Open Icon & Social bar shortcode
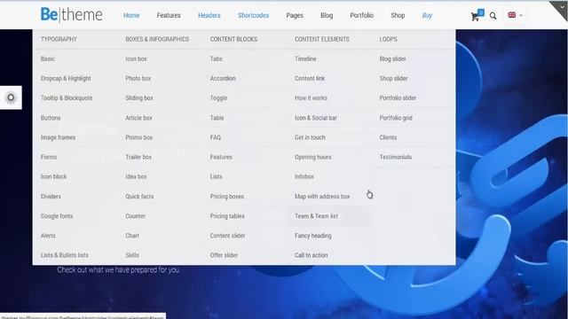568x319 pixels. click(x=316, y=118)
